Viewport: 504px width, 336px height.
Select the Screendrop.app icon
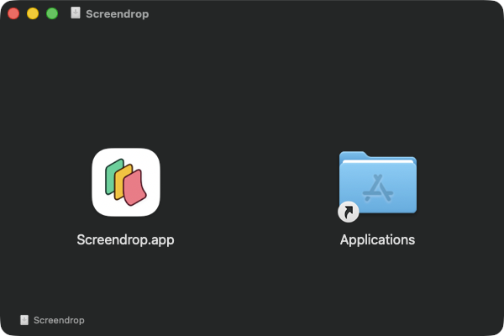pyautogui.click(x=126, y=182)
